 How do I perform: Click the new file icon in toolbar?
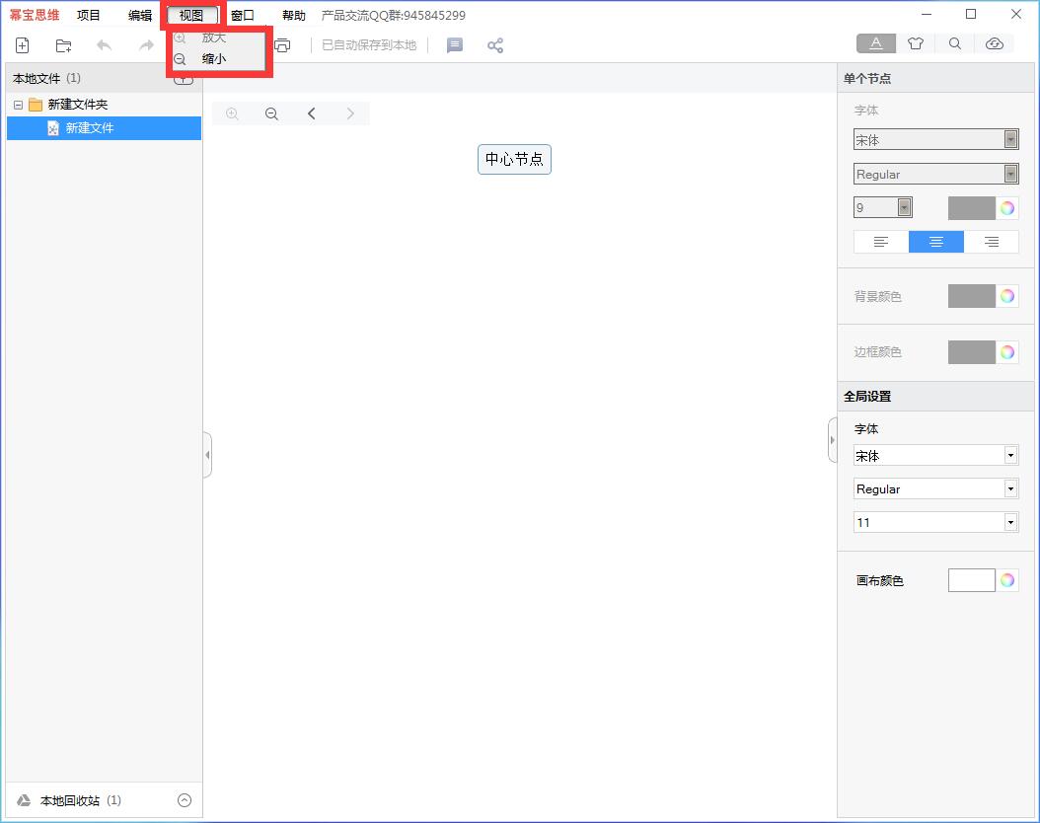23,45
